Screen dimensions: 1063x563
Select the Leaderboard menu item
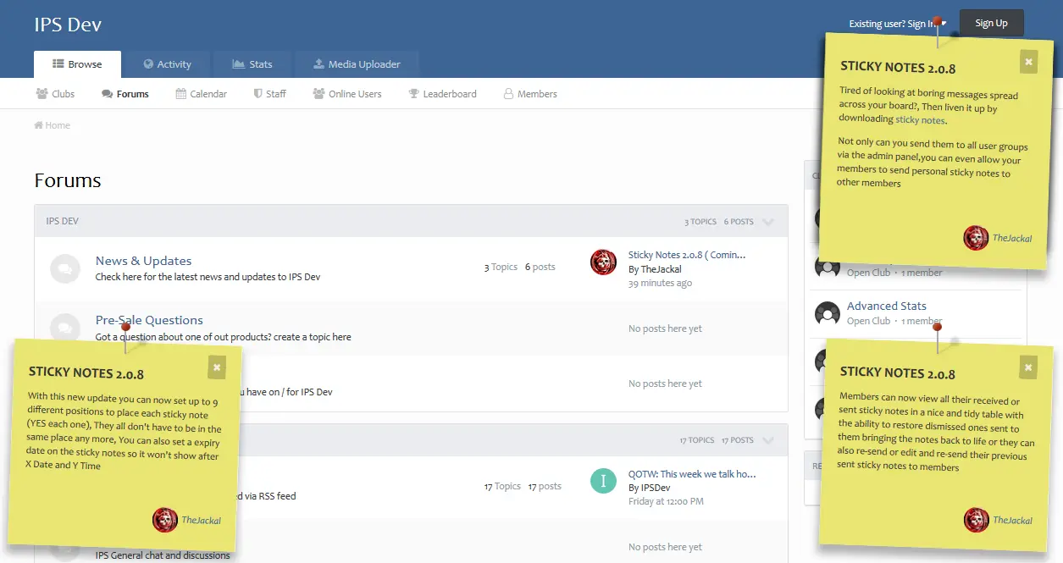tap(442, 94)
